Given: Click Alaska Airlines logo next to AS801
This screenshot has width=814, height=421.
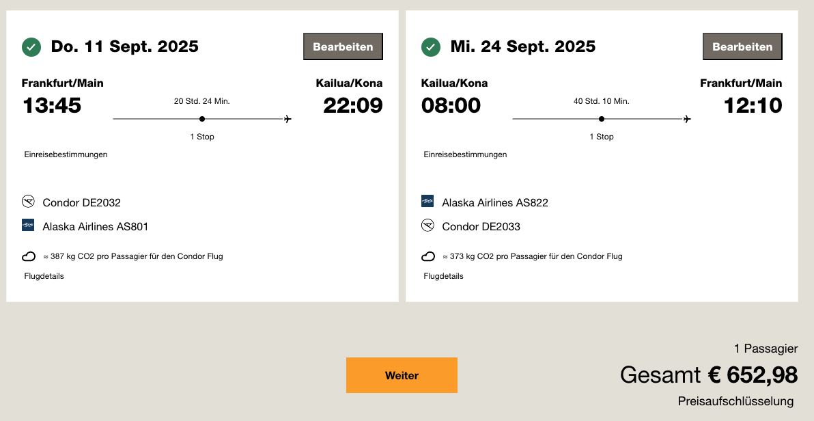Looking at the screenshot, I should click(x=28, y=225).
